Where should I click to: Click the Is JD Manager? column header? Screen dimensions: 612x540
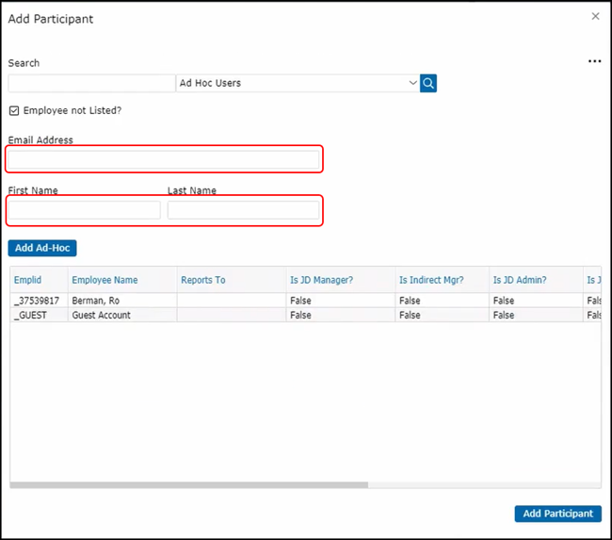coord(321,280)
